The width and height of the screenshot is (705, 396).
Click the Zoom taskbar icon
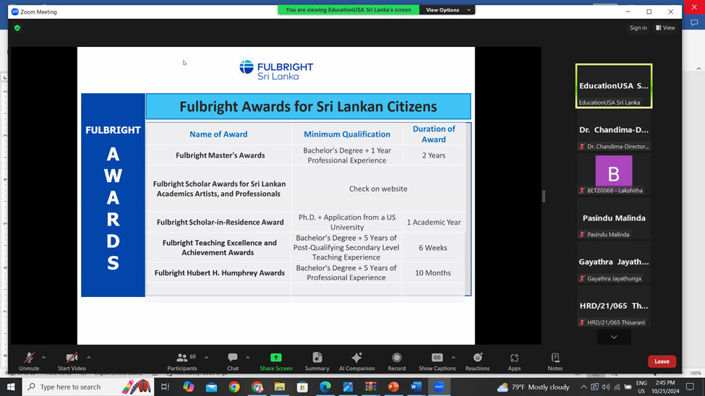click(439, 387)
